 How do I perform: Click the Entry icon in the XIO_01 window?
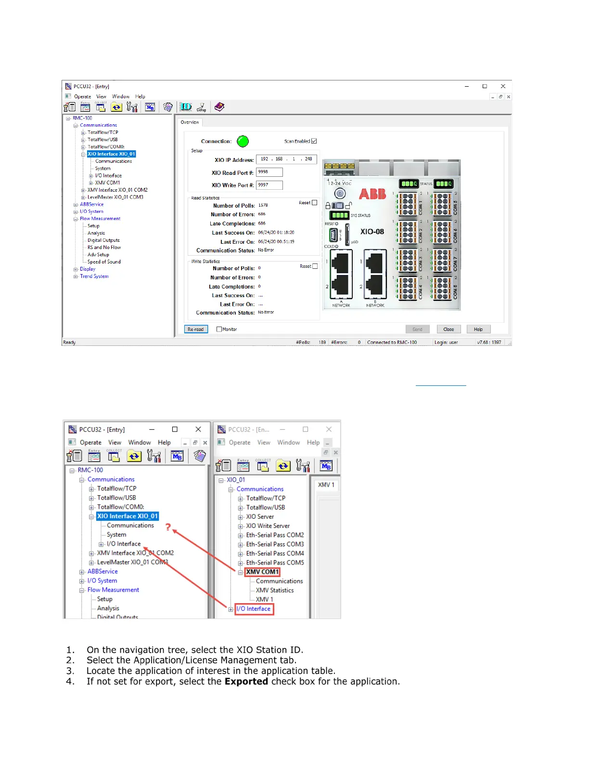click(x=243, y=466)
